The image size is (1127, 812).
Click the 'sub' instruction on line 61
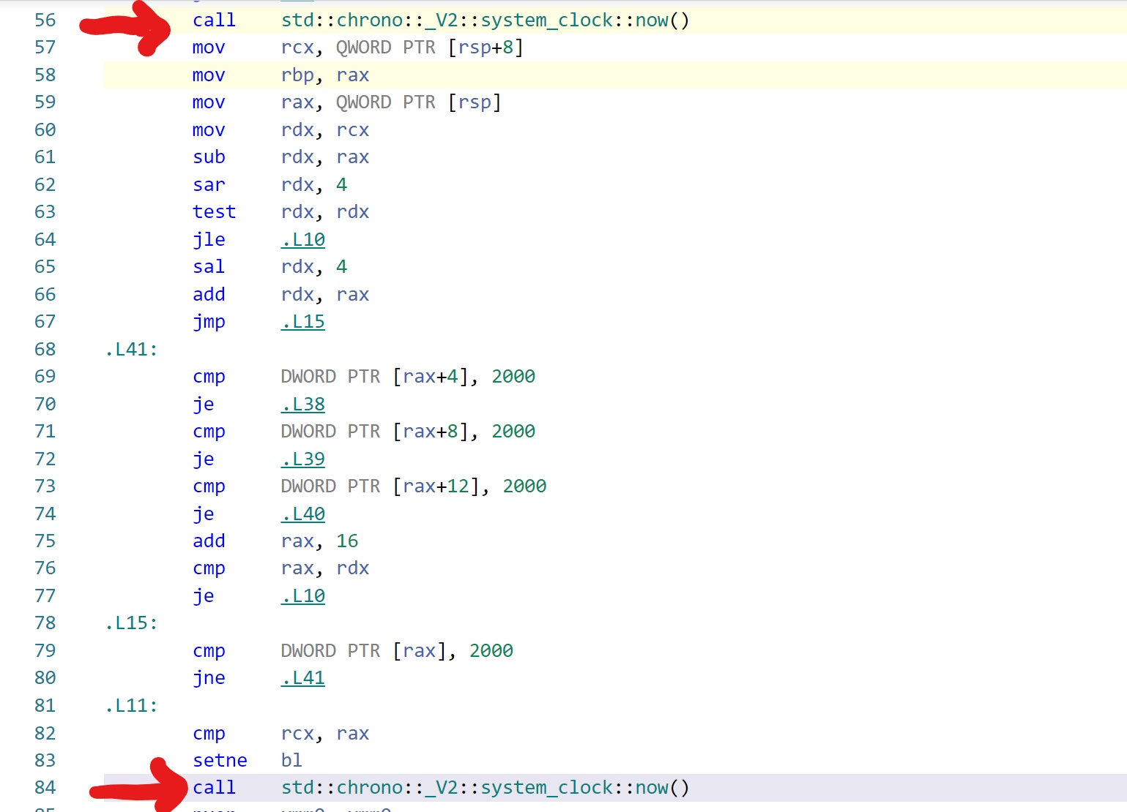[x=209, y=157]
